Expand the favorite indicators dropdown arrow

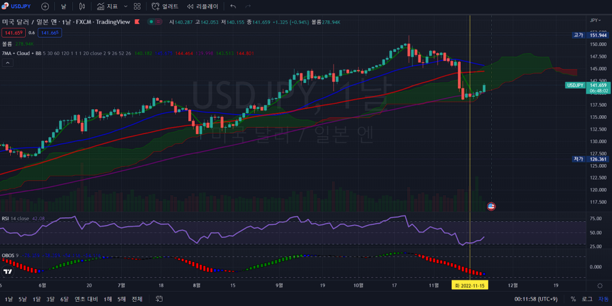[x=126, y=6]
